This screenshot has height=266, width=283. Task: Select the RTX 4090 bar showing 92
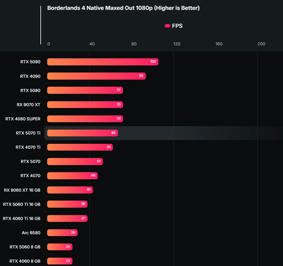tap(96, 76)
